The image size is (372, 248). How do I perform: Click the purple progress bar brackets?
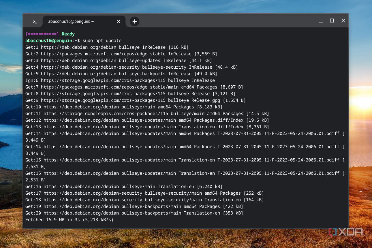(x=42, y=34)
